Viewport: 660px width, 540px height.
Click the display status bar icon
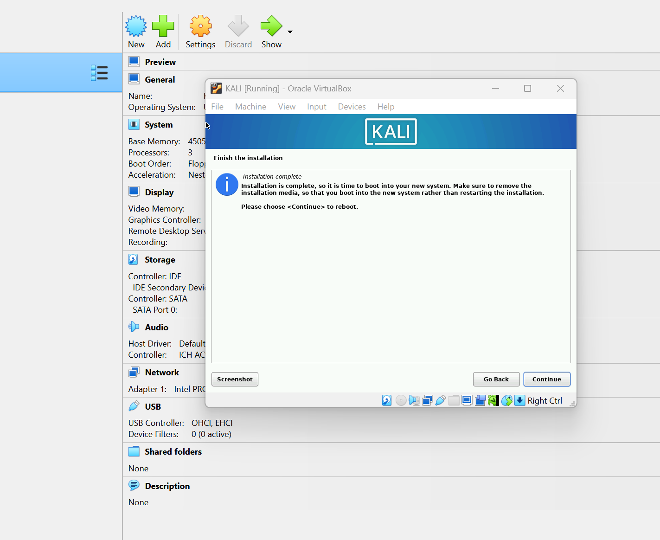[x=467, y=400]
